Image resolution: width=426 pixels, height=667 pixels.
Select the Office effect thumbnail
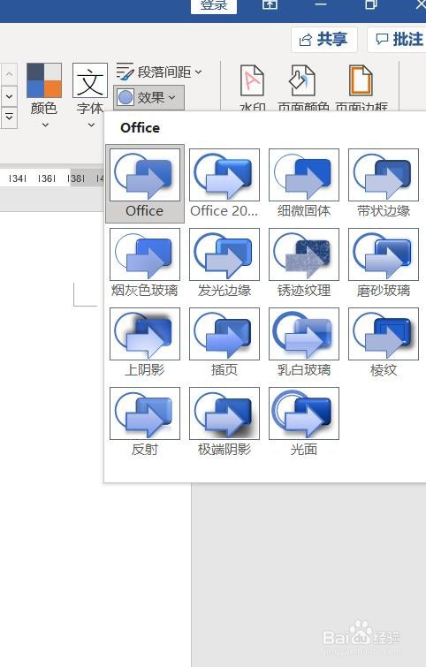point(145,184)
